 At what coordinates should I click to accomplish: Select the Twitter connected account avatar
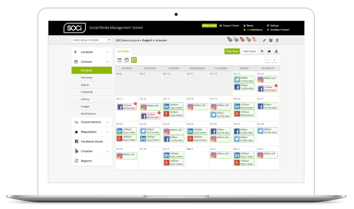[x=236, y=40]
